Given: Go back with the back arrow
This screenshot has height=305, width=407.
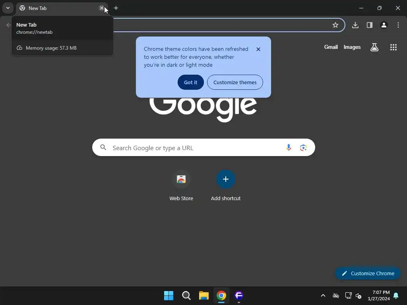Looking at the screenshot, I should pos(9,25).
